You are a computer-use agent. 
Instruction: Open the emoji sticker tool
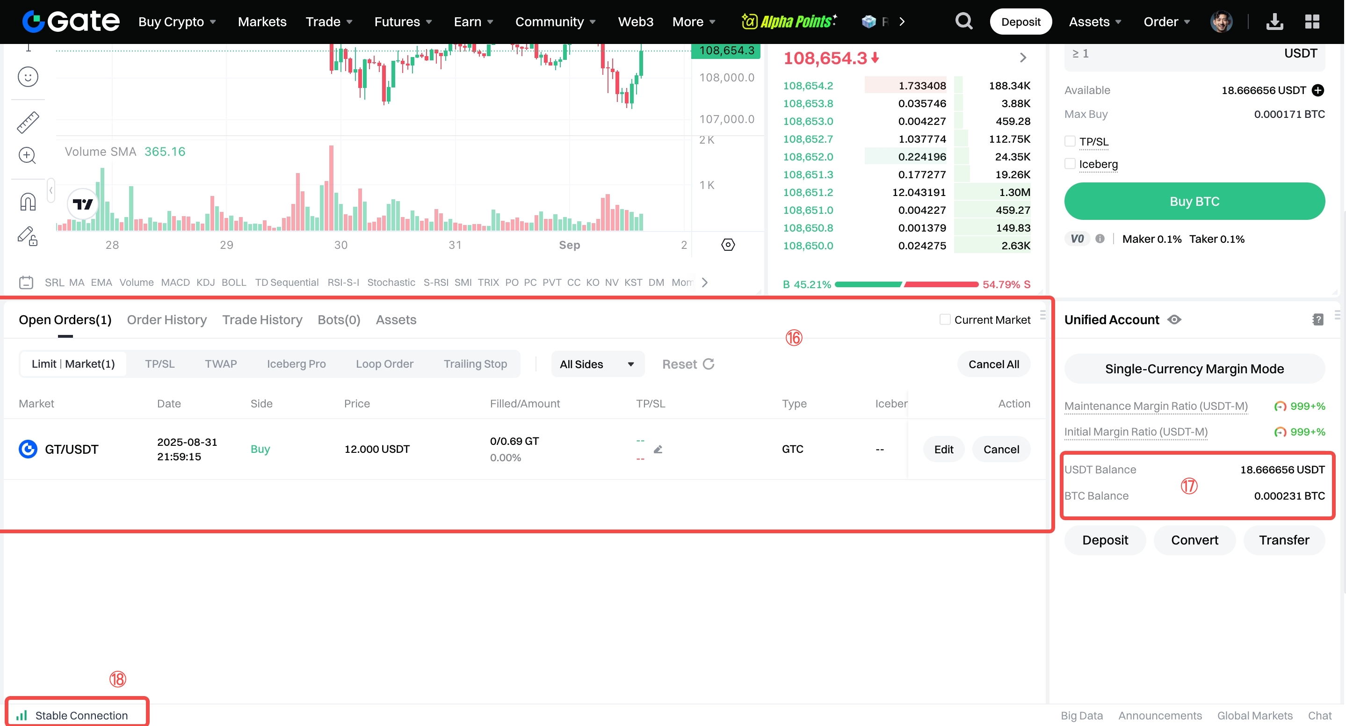click(x=28, y=77)
